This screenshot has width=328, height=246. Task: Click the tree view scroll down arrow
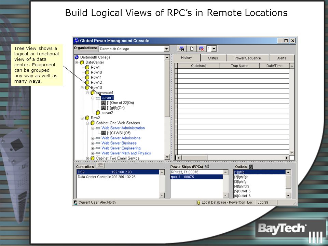coord(167,157)
